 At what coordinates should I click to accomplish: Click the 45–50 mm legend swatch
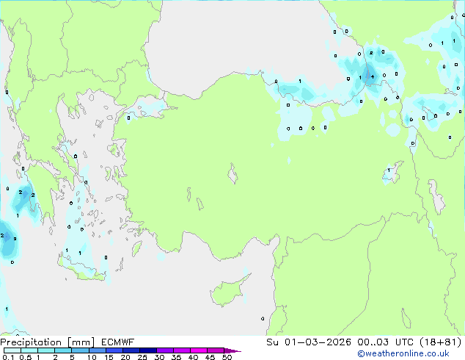(216, 350)
